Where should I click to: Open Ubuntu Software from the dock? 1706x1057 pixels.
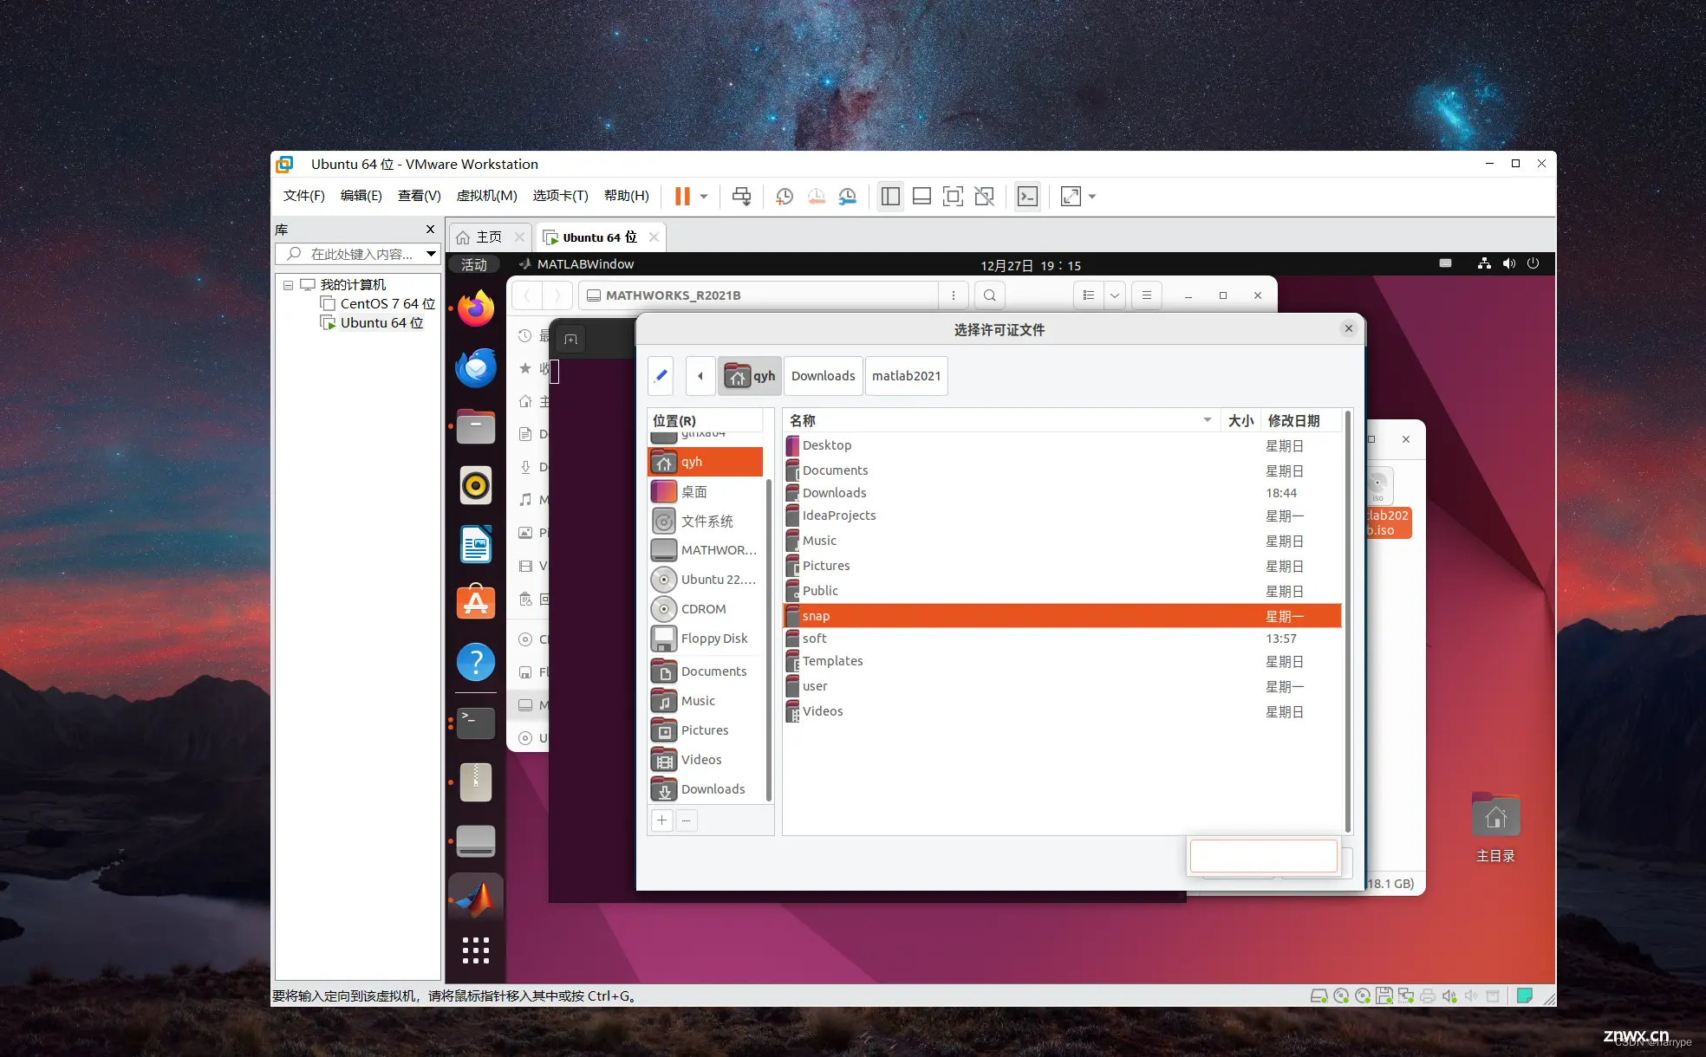coord(476,603)
